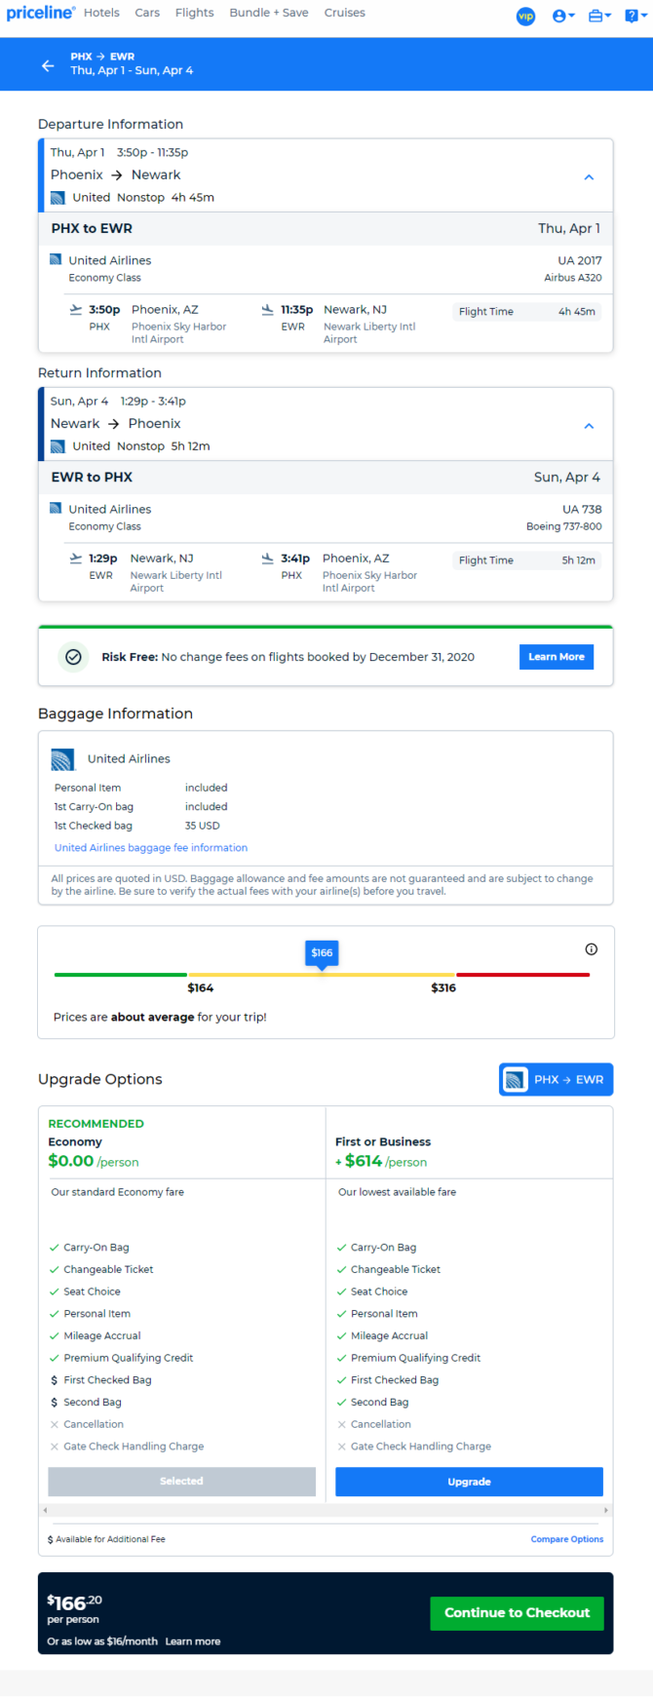
Task: Click the $164 price label
Action: coord(201,988)
